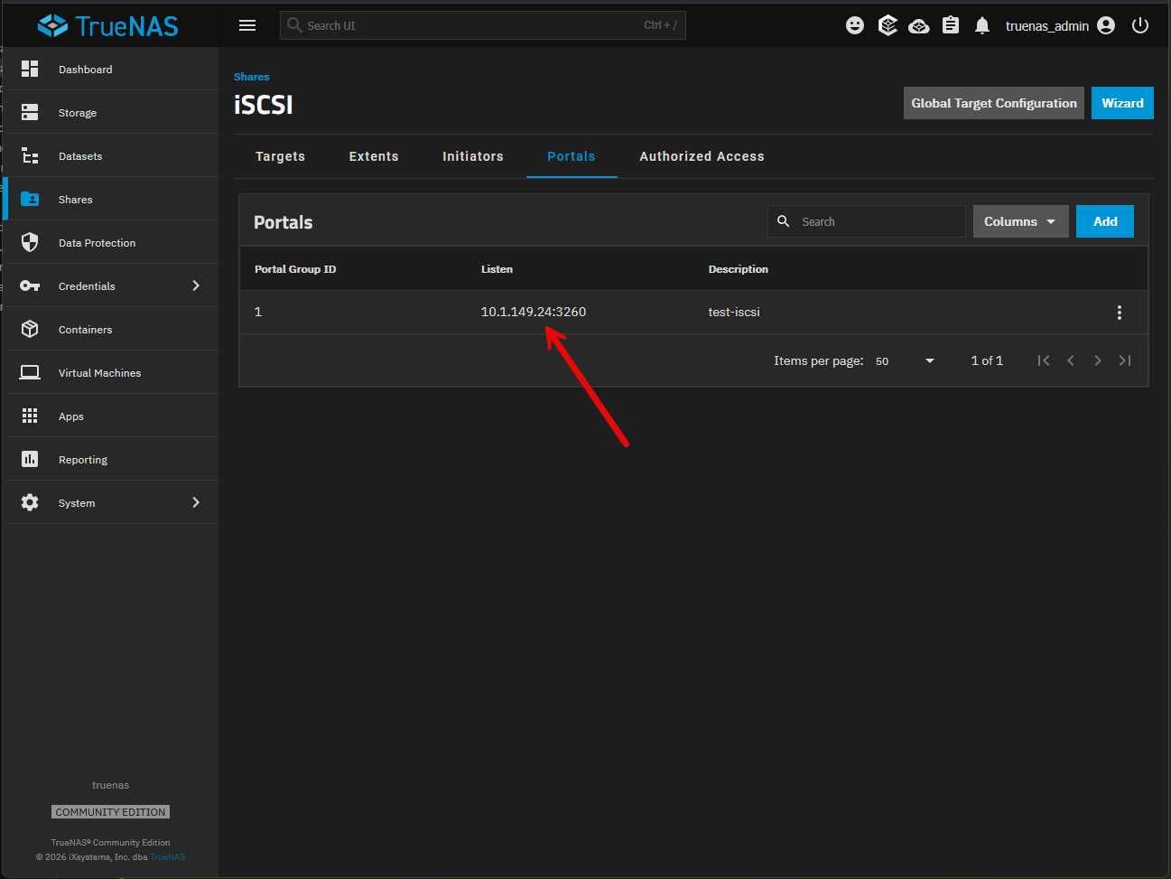Focus the Search UI field
The height and width of the screenshot is (879, 1171).
pyautogui.click(x=483, y=25)
